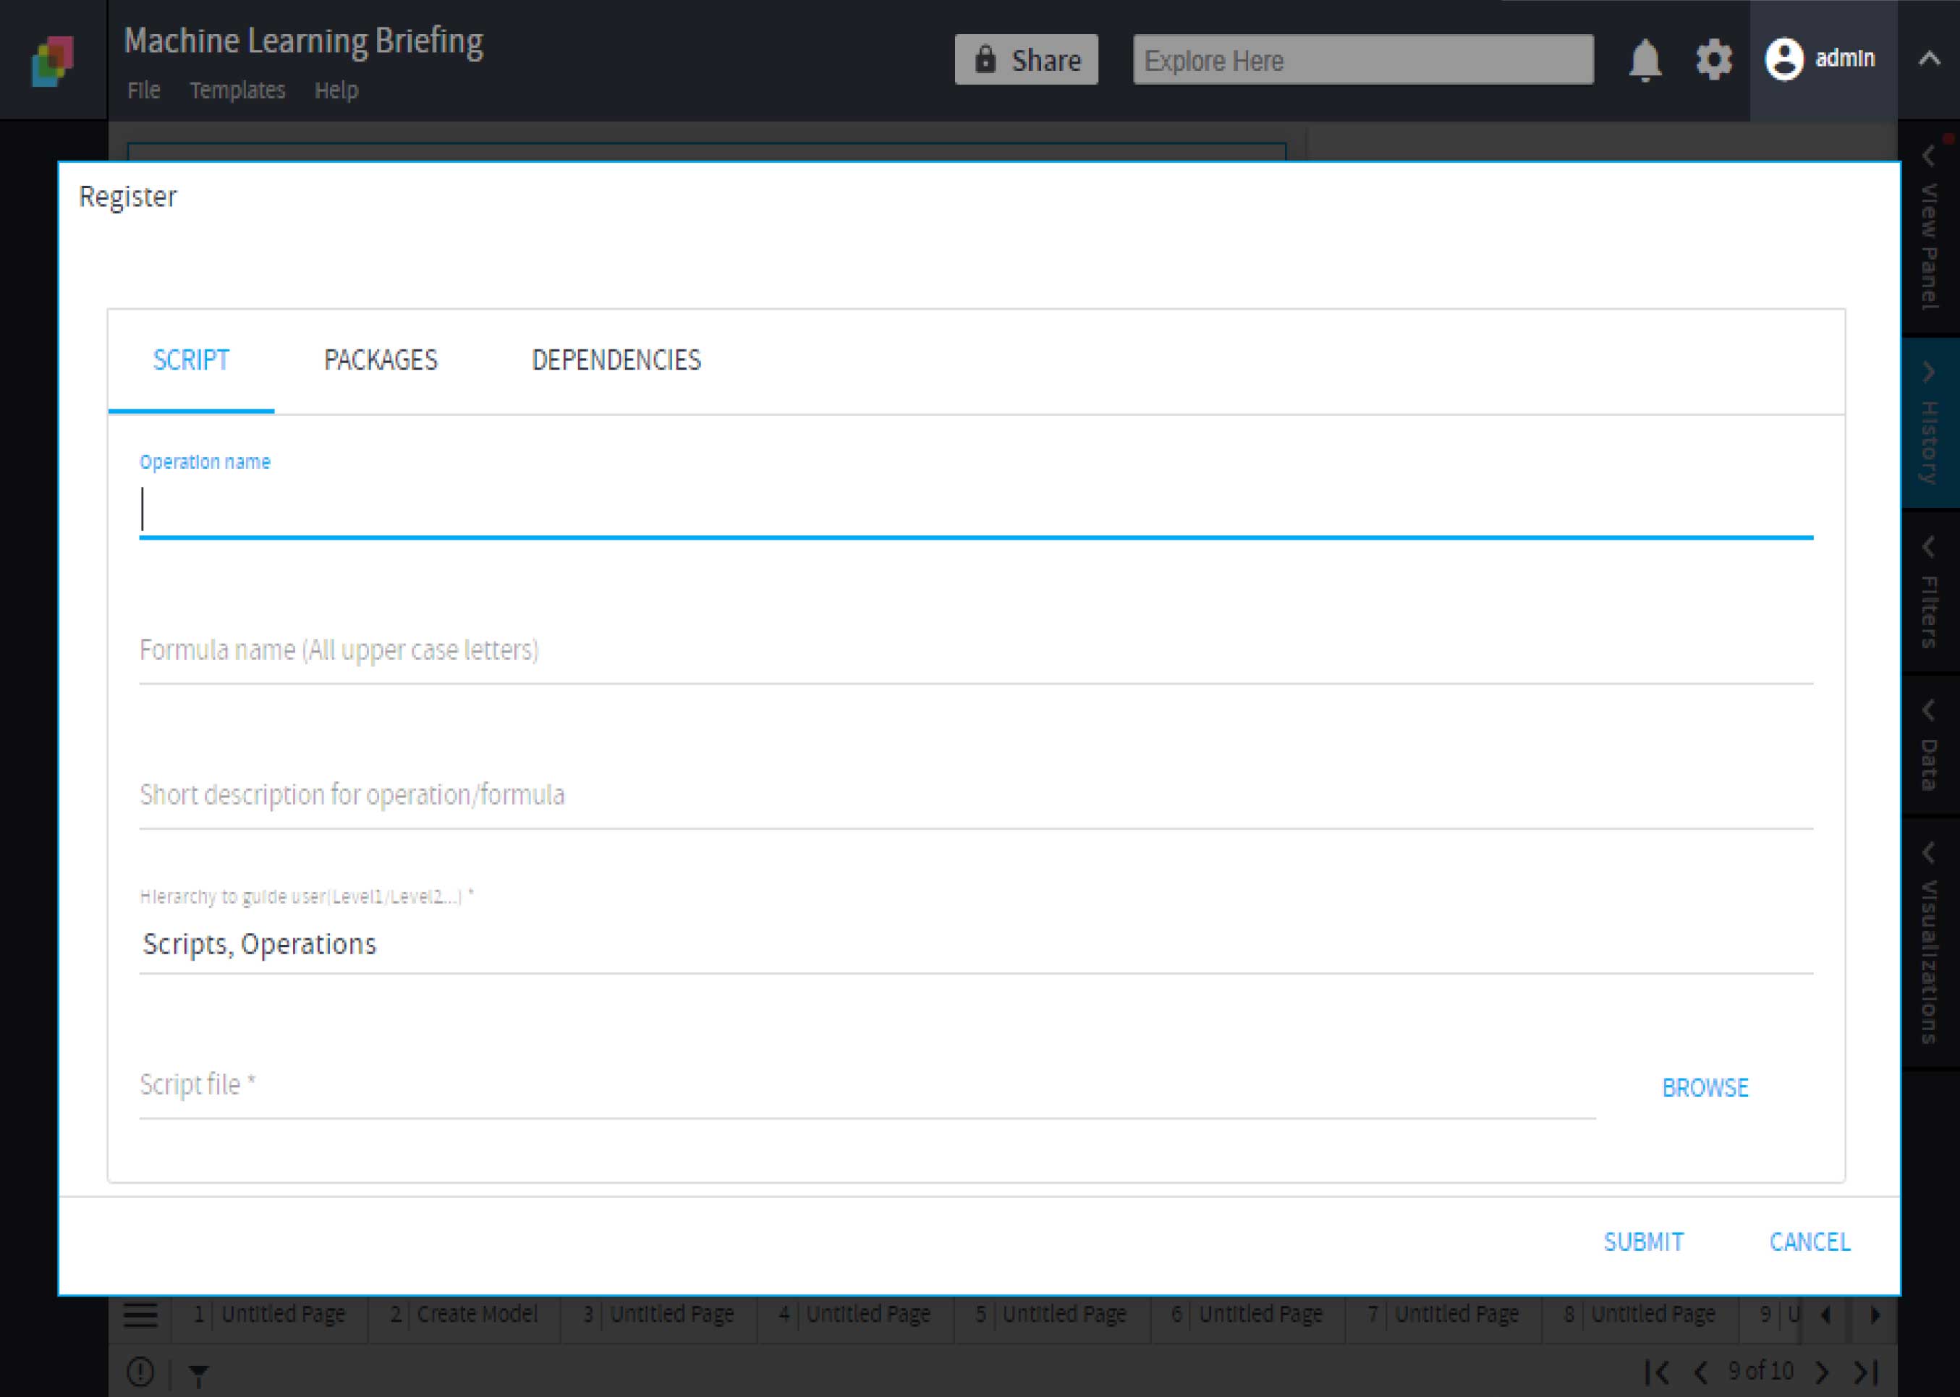Go to previous page chevron

coord(1701,1371)
